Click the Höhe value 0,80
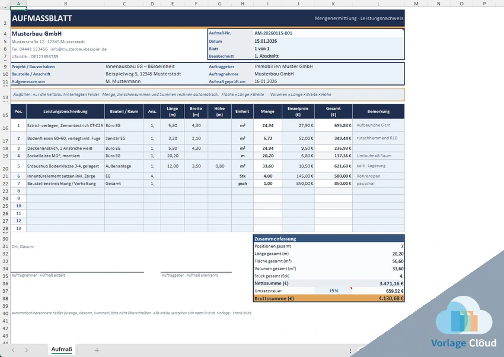504x357 pixels. pyautogui.click(x=219, y=166)
